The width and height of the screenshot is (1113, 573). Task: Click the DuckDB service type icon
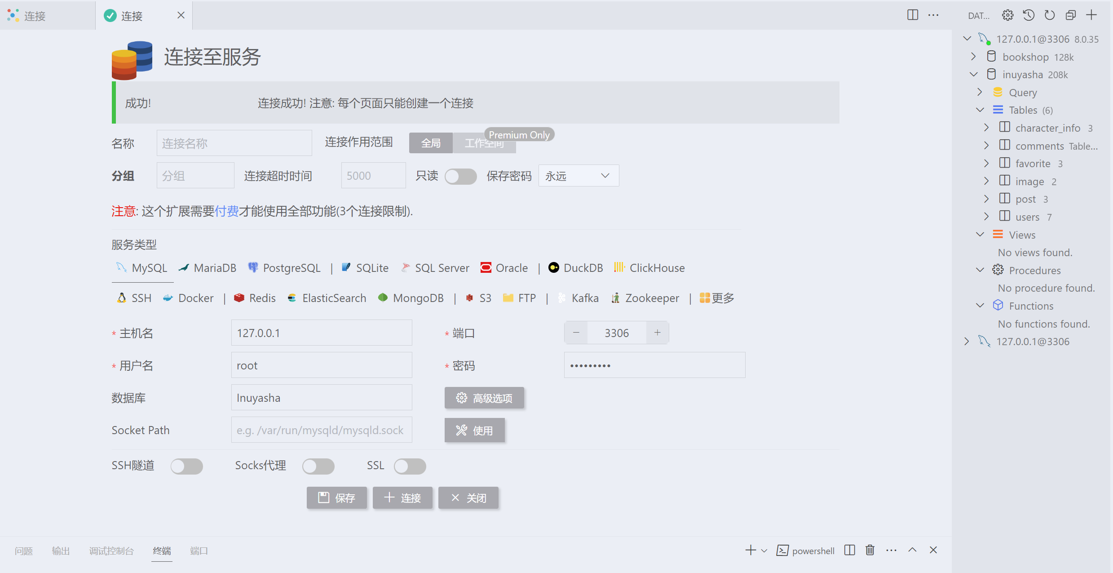pos(554,267)
